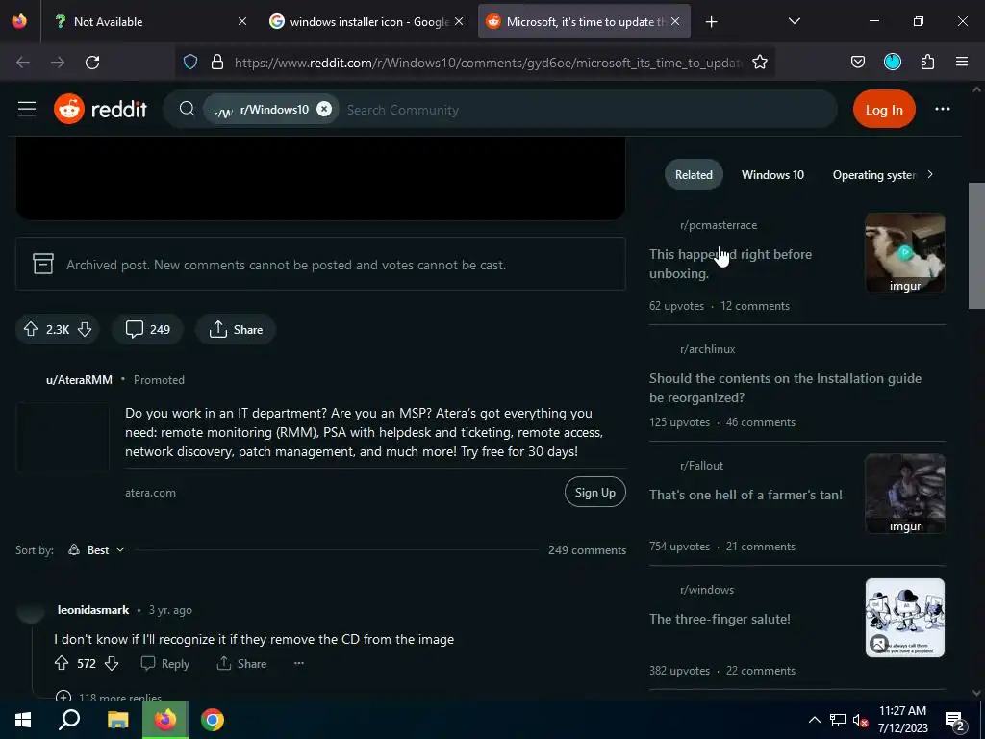Click the search magnifier icon in Reddit
Image resolution: width=985 pixels, height=739 pixels.
187,109
